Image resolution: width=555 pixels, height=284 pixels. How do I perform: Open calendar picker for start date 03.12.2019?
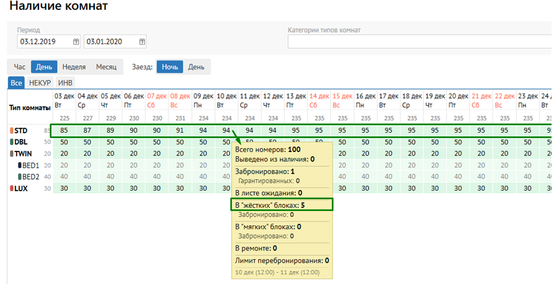pos(76,42)
